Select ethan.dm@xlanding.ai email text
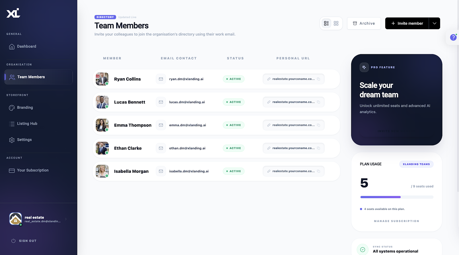This screenshot has height=255, width=459. click(187, 148)
